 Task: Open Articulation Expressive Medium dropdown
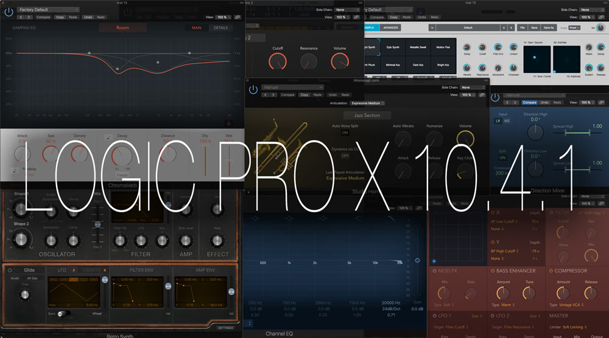coord(370,103)
